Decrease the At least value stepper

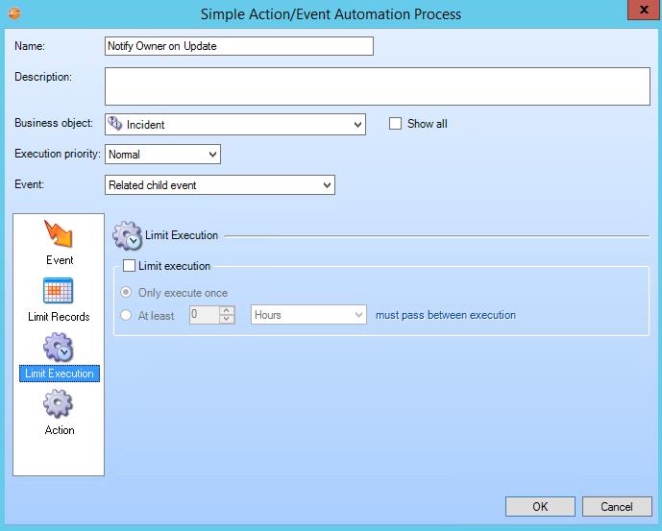click(x=227, y=319)
